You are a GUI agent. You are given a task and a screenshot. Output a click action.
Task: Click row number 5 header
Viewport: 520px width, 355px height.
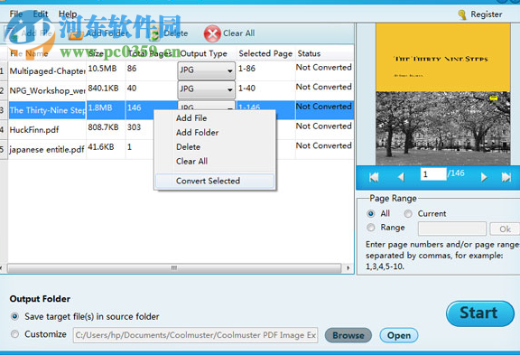pyautogui.click(x=4, y=150)
